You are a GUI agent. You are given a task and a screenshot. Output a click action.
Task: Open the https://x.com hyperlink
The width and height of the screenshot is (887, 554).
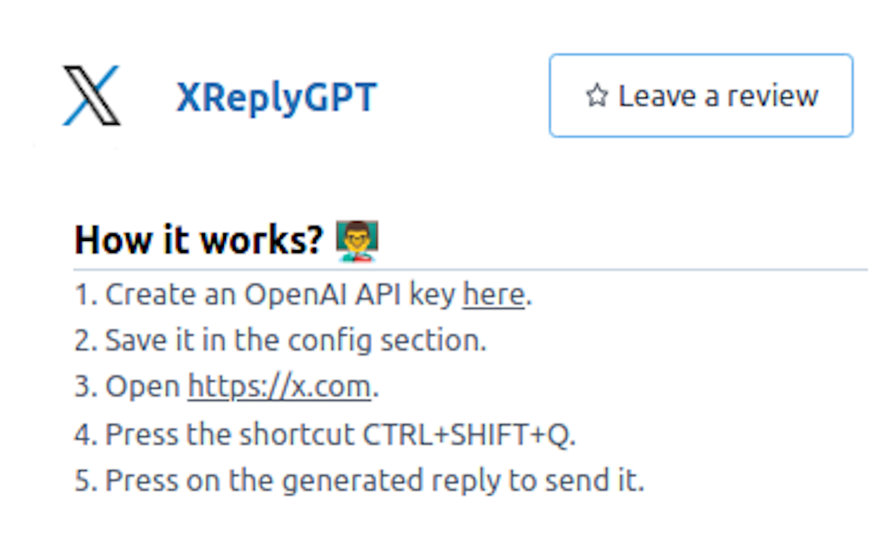pyautogui.click(x=278, y=386)
